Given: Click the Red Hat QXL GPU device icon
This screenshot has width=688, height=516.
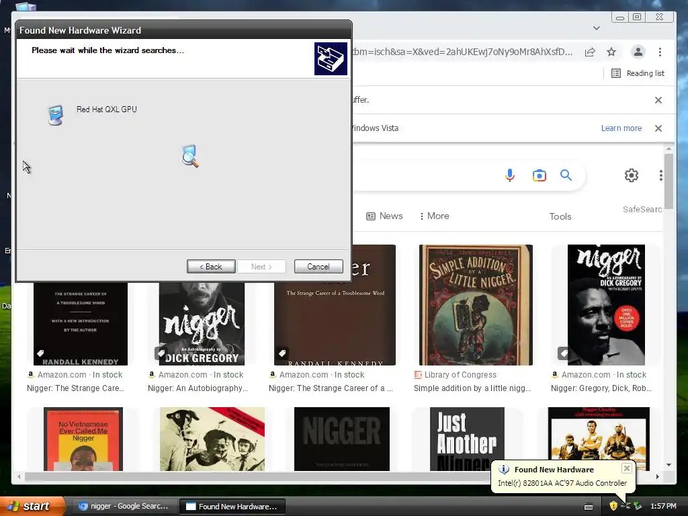Looking at the screenshot, I should (x=56, y=115).
